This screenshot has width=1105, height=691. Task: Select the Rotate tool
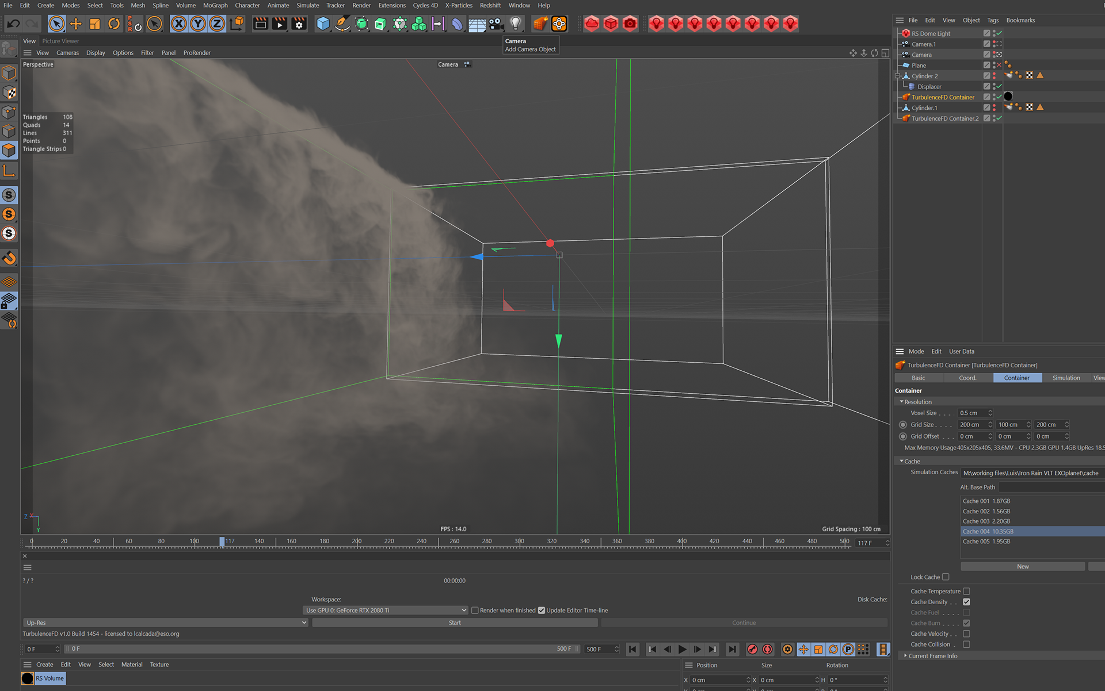click(x=114, y=24)
